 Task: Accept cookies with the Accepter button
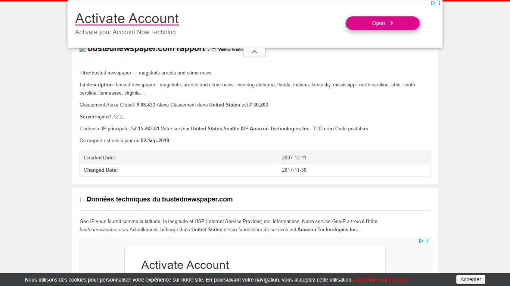(470, 279)
